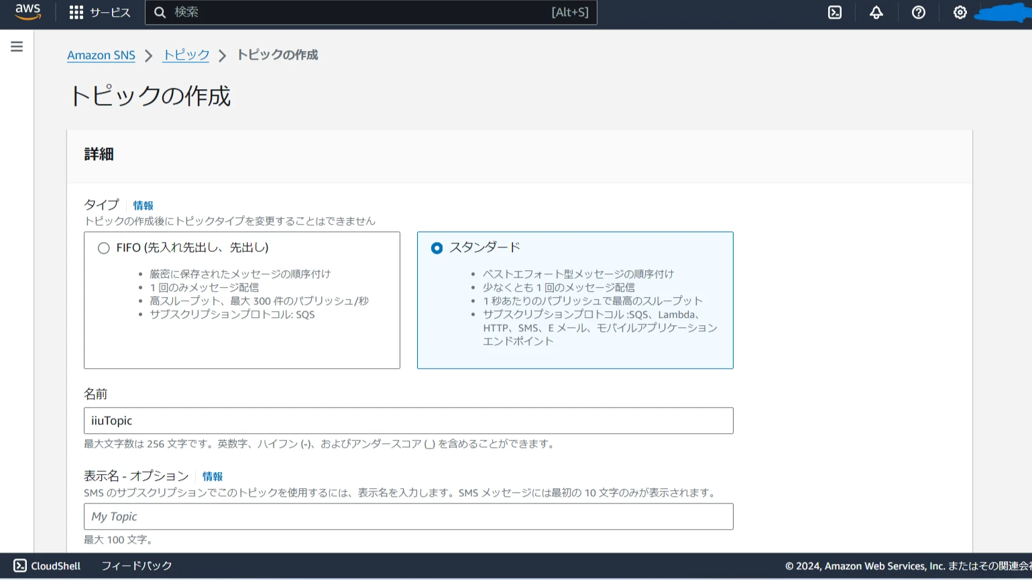Click '1 回のみメッセージ配信' bullet text
The height and width of the screenshot is (580, 1032).
pos(204,287)
